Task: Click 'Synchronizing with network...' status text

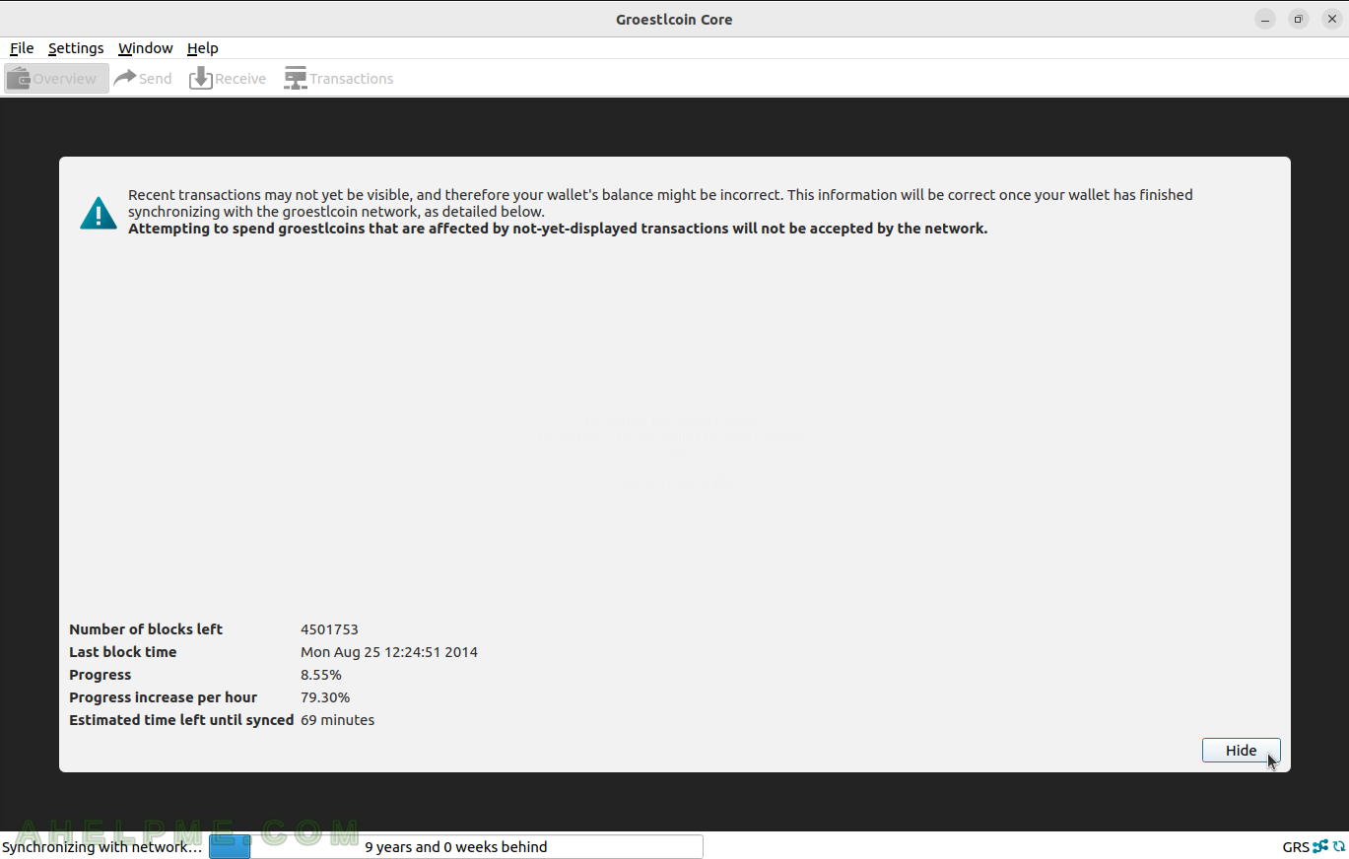Action: pos(102,847)
